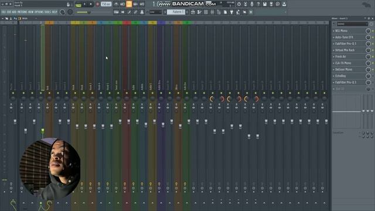Expand the Auto-Tune EFX slot menu
This screenshot has height=211, width=375.
pos(333,38)
